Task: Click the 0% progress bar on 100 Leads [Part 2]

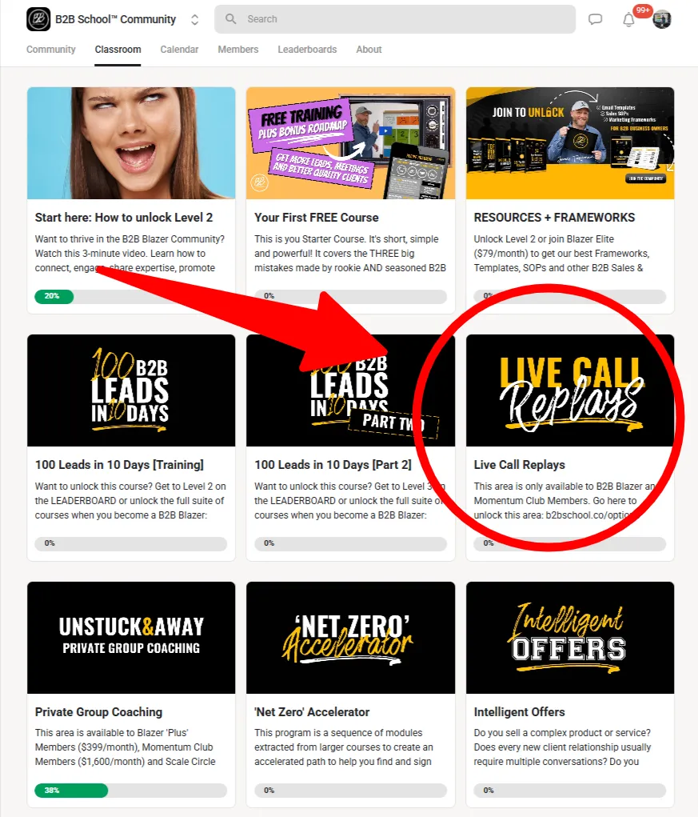Action: point(350,543)
